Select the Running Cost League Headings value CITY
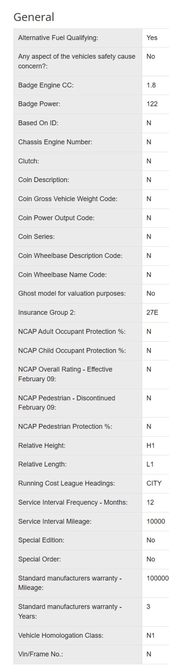The image size is (169, 671). [x=154, y=483]
